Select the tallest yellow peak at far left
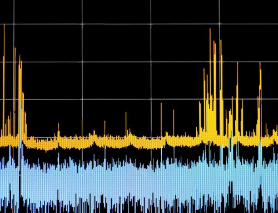Image resolution: width=278 pixels, height=213 pixels. coord(4,81)
